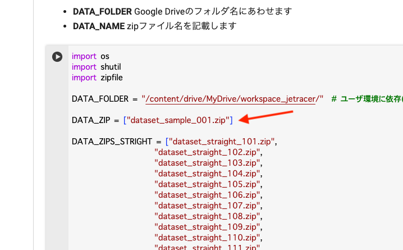This screenshot has width=403, height=250.
Task: Click the DATA_ZIP variable name
Action: (91, 120)
